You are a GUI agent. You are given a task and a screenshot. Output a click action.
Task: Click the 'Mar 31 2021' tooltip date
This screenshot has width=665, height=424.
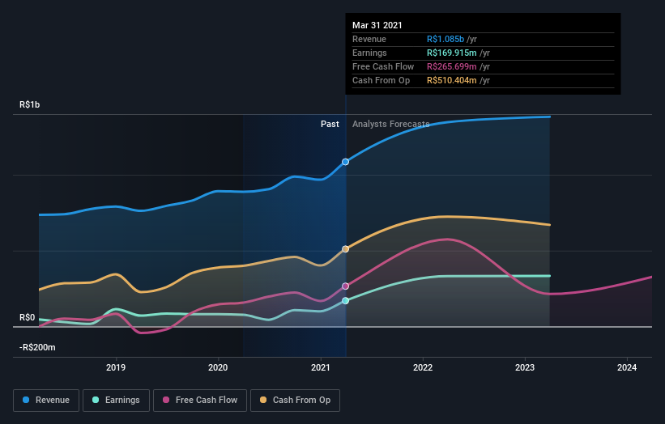click(377, 25)
